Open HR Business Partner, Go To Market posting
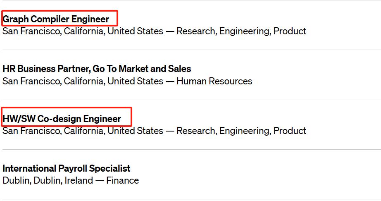The image size is (381, 201). click(97, 69)
